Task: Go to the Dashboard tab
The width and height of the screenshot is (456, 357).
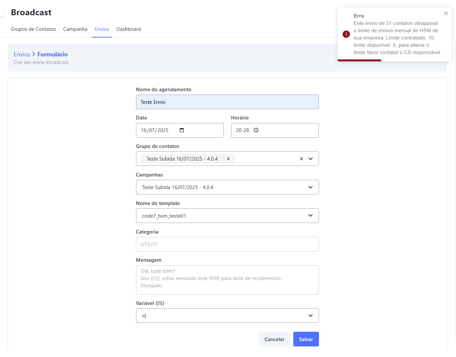Action: pyautogui.click(x=129, y=29)
